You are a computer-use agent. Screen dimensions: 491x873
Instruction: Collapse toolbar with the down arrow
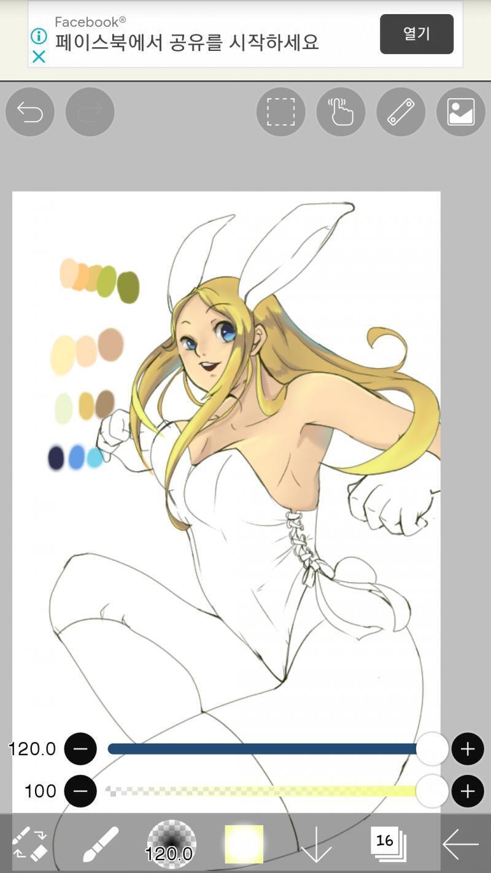[316, 844]
